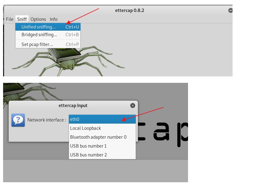255x185 pixels.
Task: Open the File menu
Action: (10, 19)
